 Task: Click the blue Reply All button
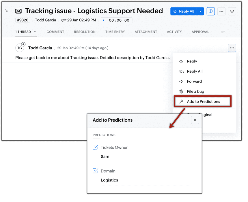click(183, 11)
